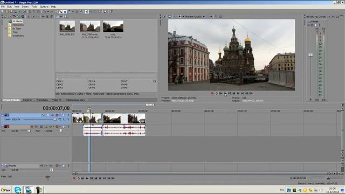Select the Normal Edit tool

pyautogui.click(x=86, y=11)
